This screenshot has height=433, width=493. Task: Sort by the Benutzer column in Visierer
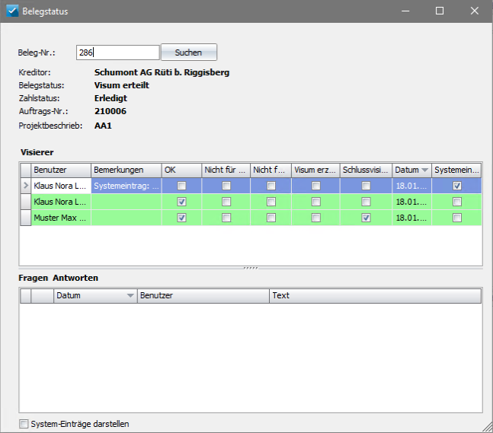click(61, 170)
